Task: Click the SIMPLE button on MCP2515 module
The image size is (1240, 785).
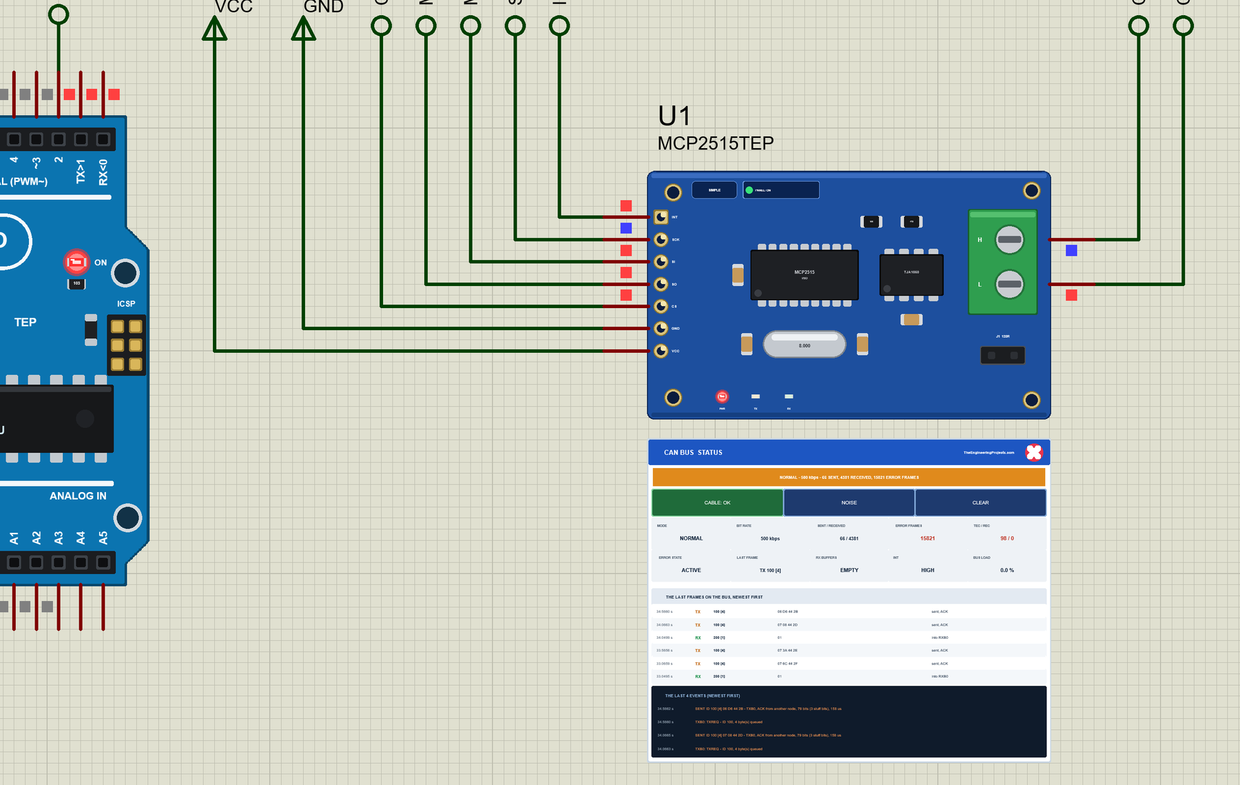Action: click(x=714, y=190)
